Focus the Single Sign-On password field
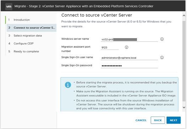This screenshot has height=129, width=187. click(129, 66)
